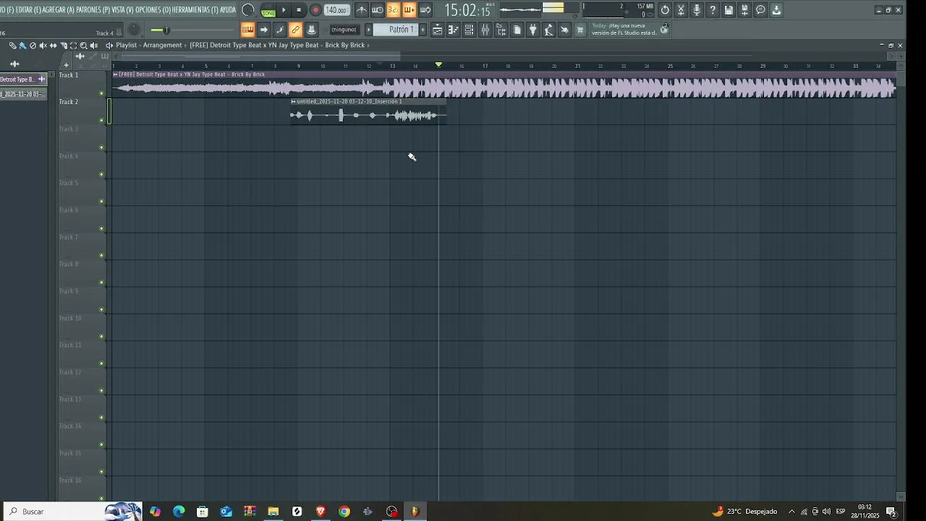Viewport: 926px width, 521px height.
Task: Click the playhead marker on the timeline
Action: [438, 65]
